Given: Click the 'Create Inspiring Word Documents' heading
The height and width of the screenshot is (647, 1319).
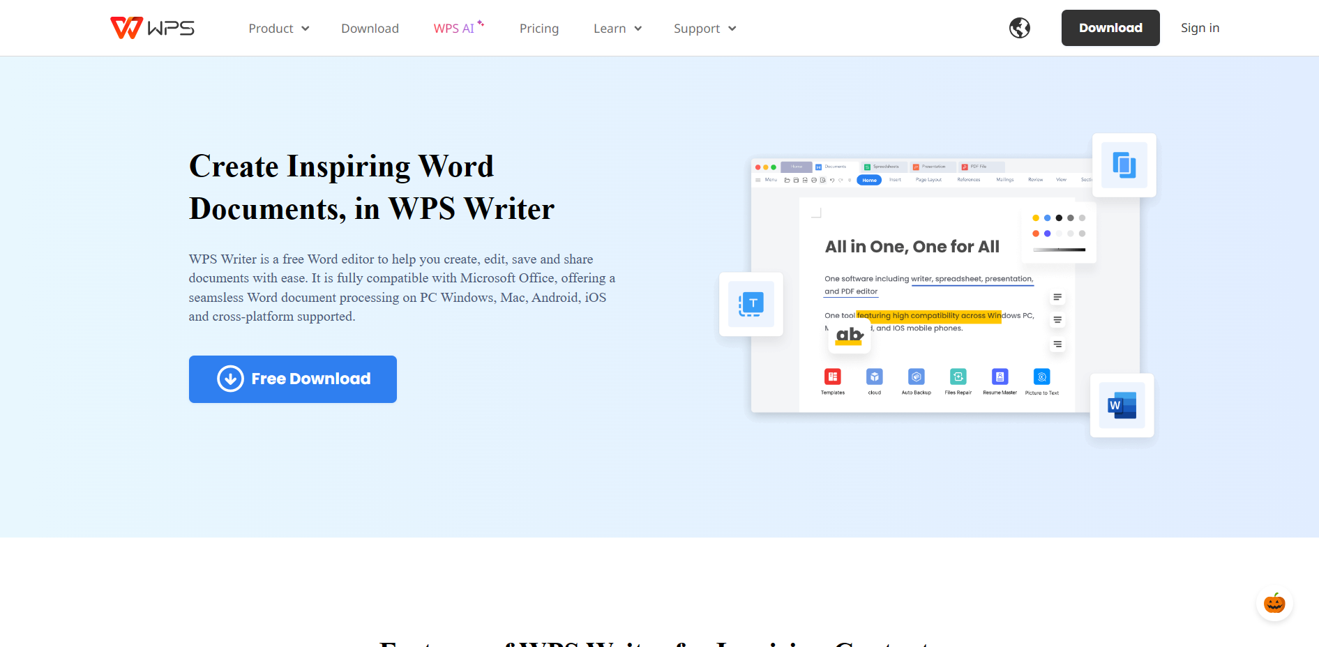Looking at the screenshot, I should coord(372,188).
